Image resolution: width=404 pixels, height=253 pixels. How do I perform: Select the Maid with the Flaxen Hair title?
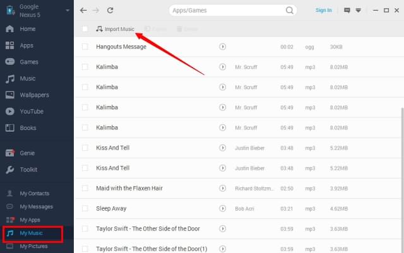pyautogui.click(x=129, y=189)
